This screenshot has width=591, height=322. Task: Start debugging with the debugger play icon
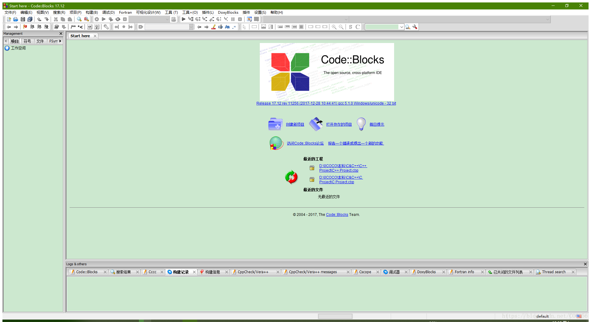(183, 19)
